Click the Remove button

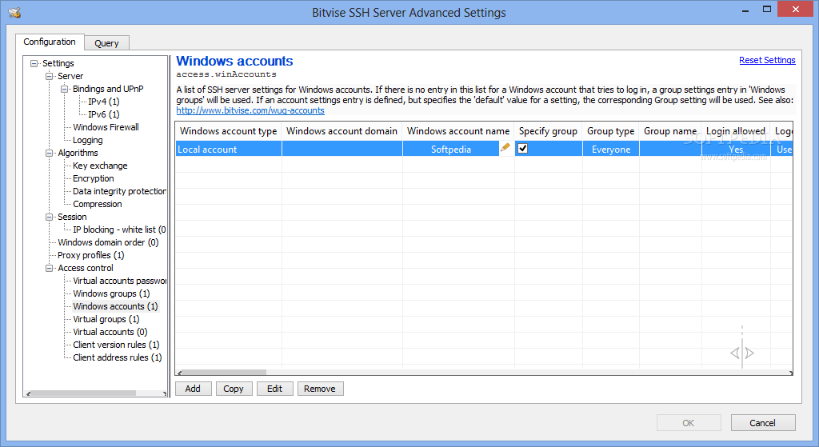(320, 389)
